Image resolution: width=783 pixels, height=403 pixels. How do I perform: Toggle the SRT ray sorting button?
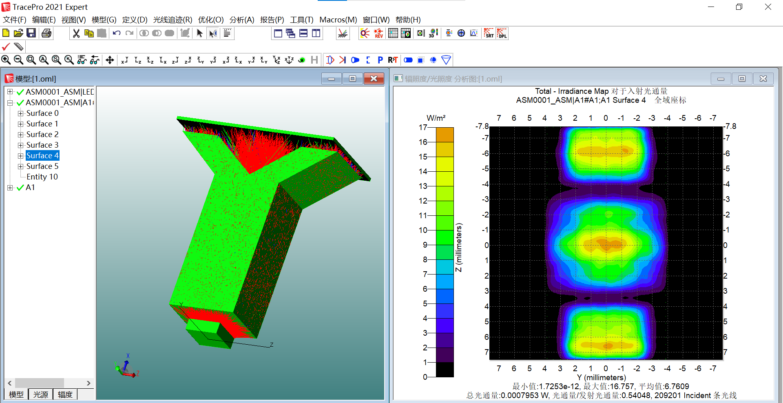[489, 33]
